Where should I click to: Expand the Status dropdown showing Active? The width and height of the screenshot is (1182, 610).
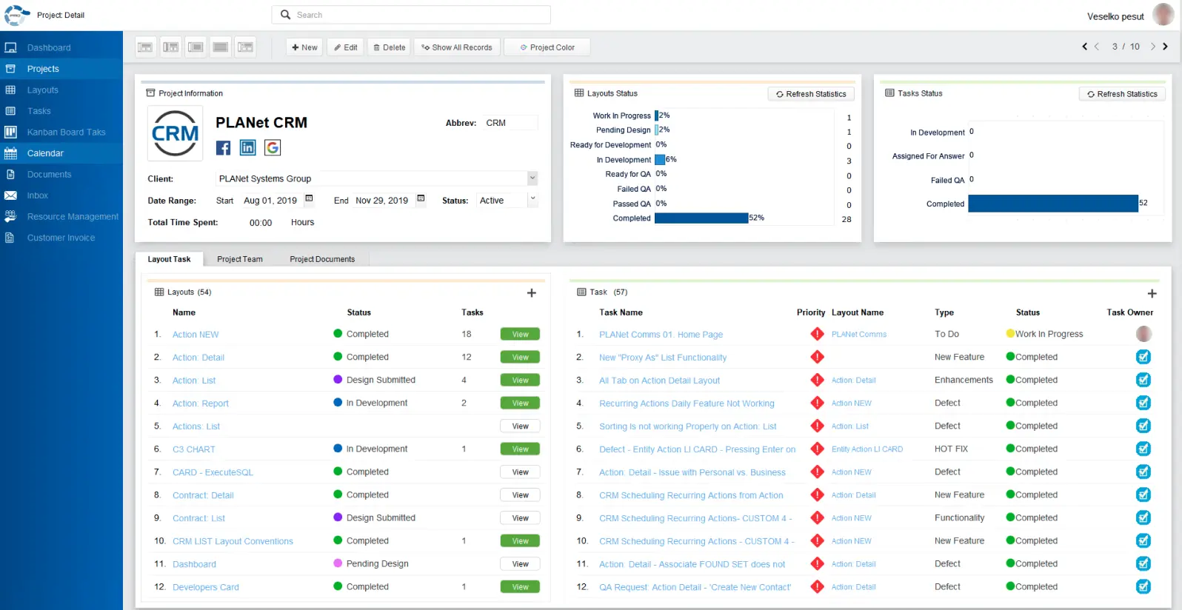(532, 199)
